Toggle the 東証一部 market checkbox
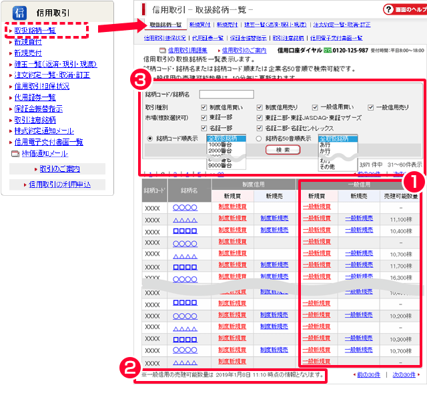Image resolution: width=427 pixels, height=393 pixels. click(x=203, y=118)
